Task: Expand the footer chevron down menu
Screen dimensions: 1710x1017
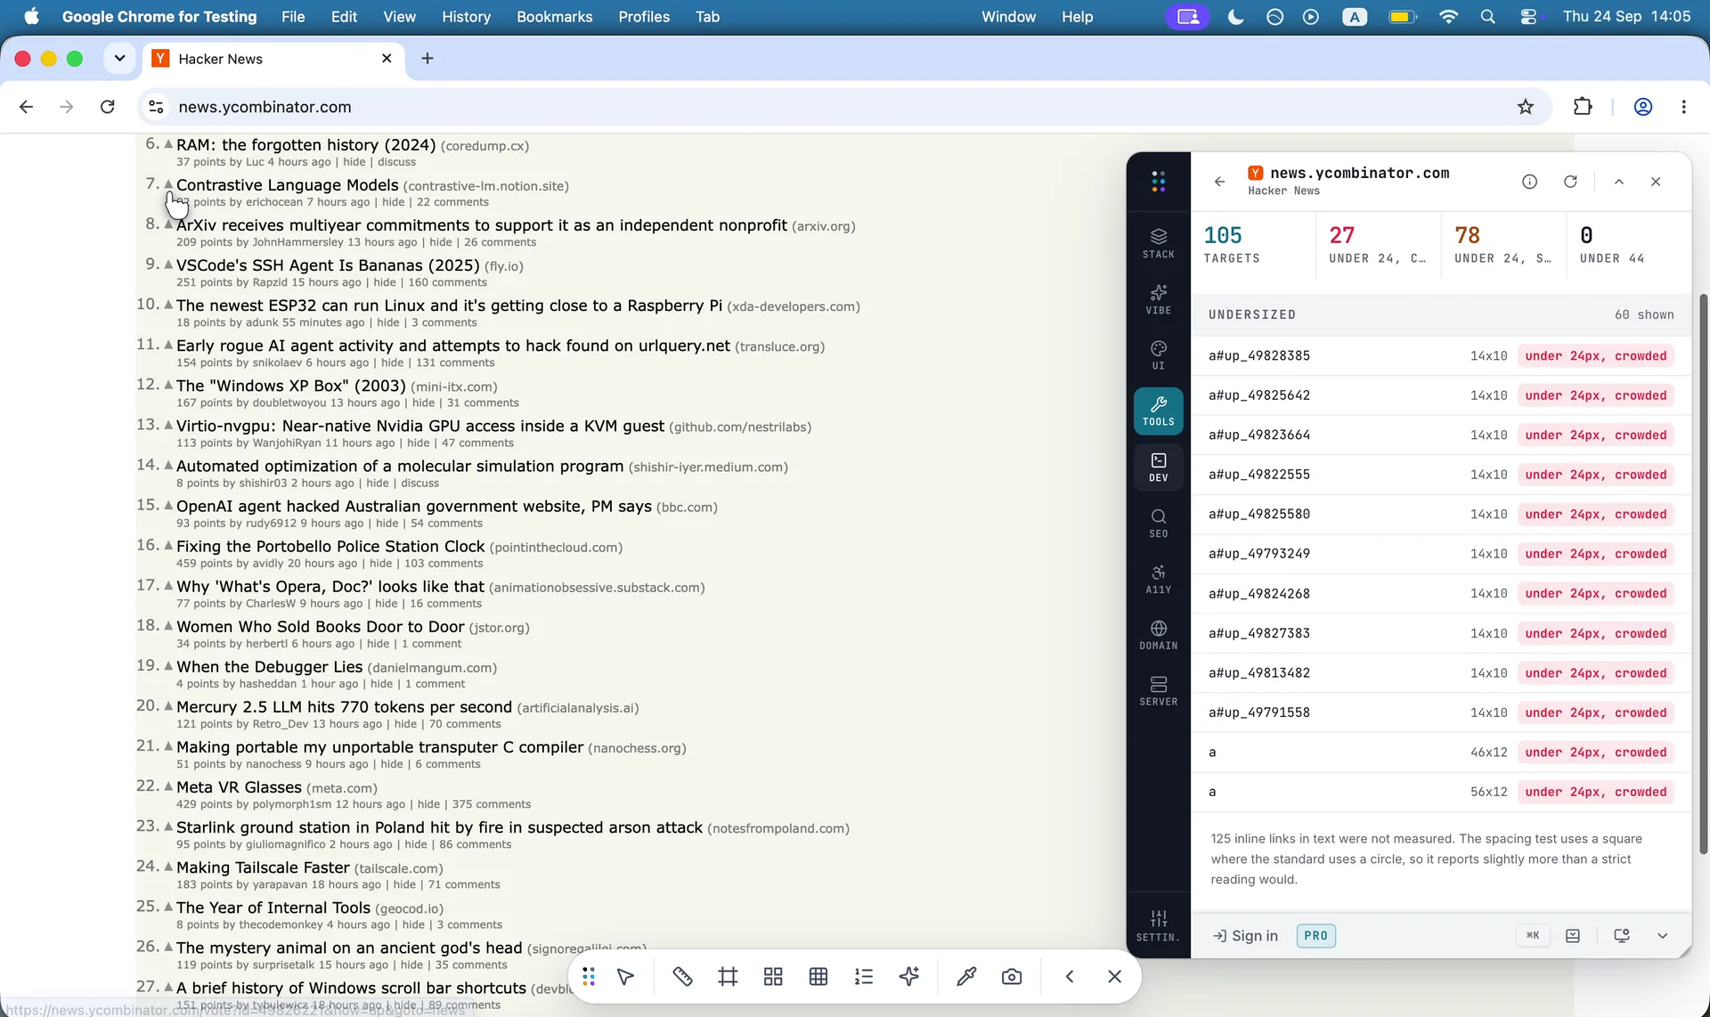Action: [x=1662, y=936]
